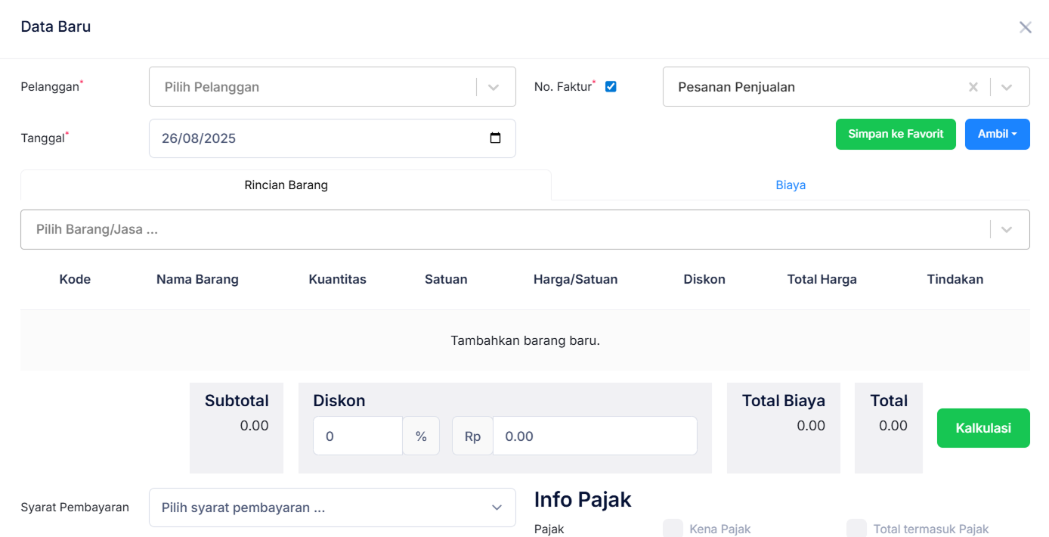Click the Rp discount amount field
This screenshot has width=1049, height=537.
[594, 436]
